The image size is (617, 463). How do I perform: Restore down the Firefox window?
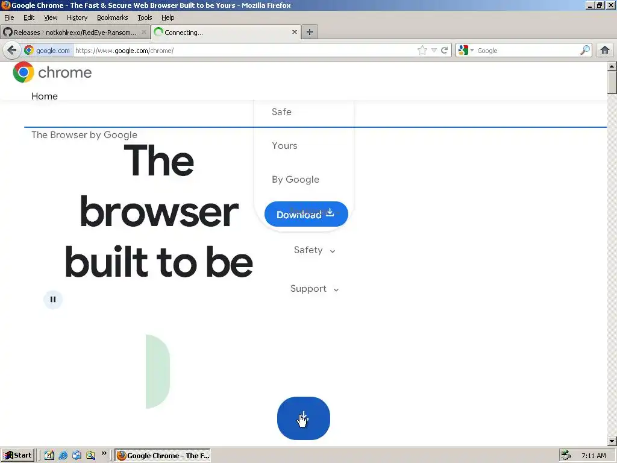600,5
